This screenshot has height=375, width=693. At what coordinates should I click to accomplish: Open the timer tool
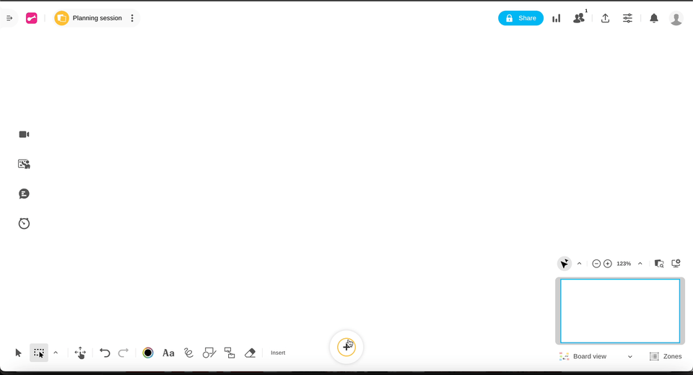(x=24, y=223)
